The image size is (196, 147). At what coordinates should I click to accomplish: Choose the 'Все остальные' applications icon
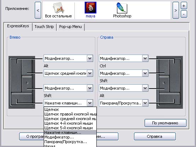pyautogui.click(x=58, y=8)
